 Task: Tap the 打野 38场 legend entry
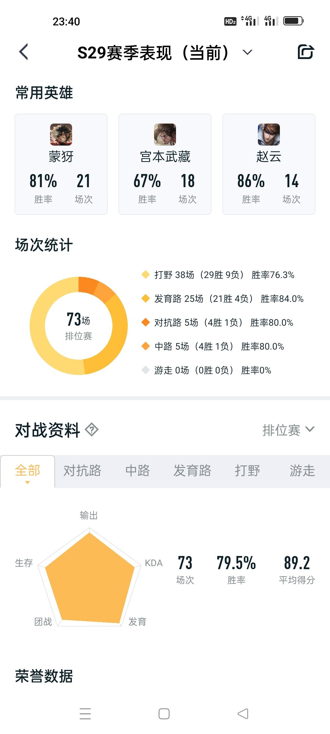coord(218,275)
